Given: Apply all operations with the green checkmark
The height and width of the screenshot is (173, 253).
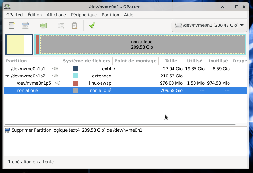Looking at the screenshot, I should (x=92, y=25).
